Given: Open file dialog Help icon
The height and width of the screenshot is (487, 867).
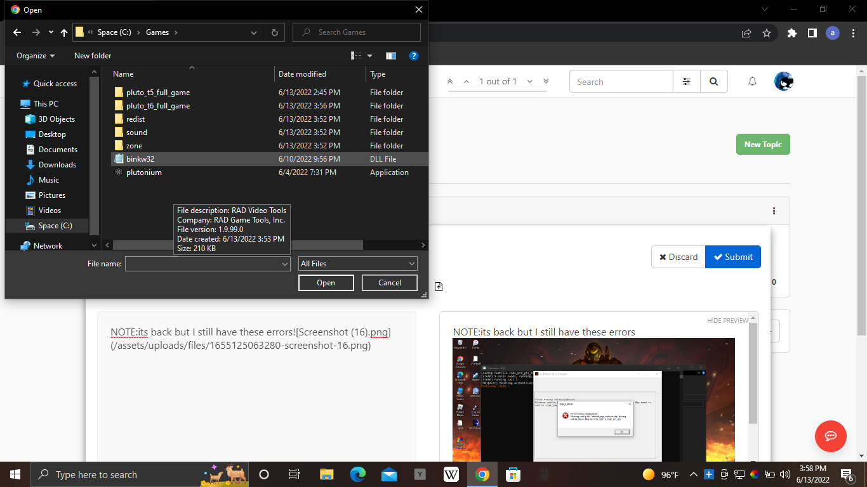Looking at the screenshot, I should tap(413, 56).
